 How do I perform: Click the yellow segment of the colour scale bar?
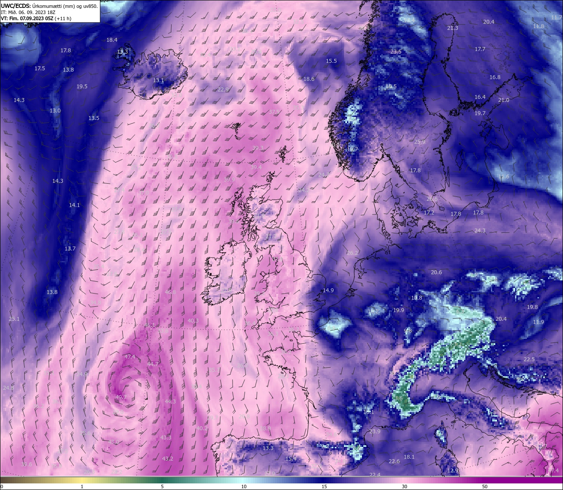(82, 480)
